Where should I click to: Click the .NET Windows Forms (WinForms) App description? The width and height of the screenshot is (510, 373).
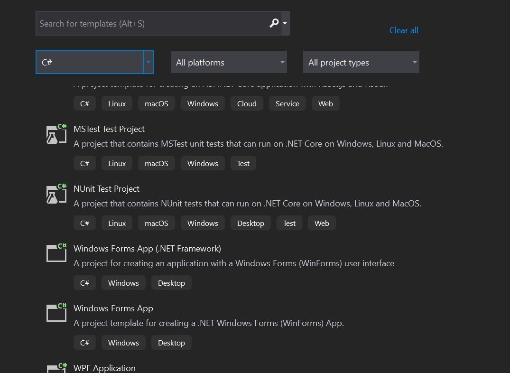coord(208,323)
